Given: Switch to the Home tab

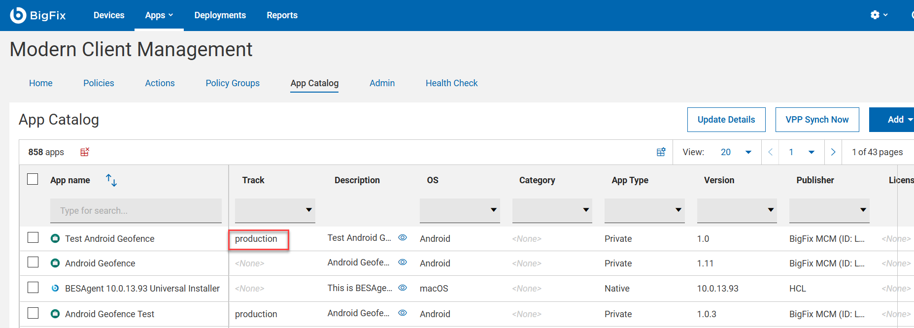Looking at the screenshot, I should 41,83.
